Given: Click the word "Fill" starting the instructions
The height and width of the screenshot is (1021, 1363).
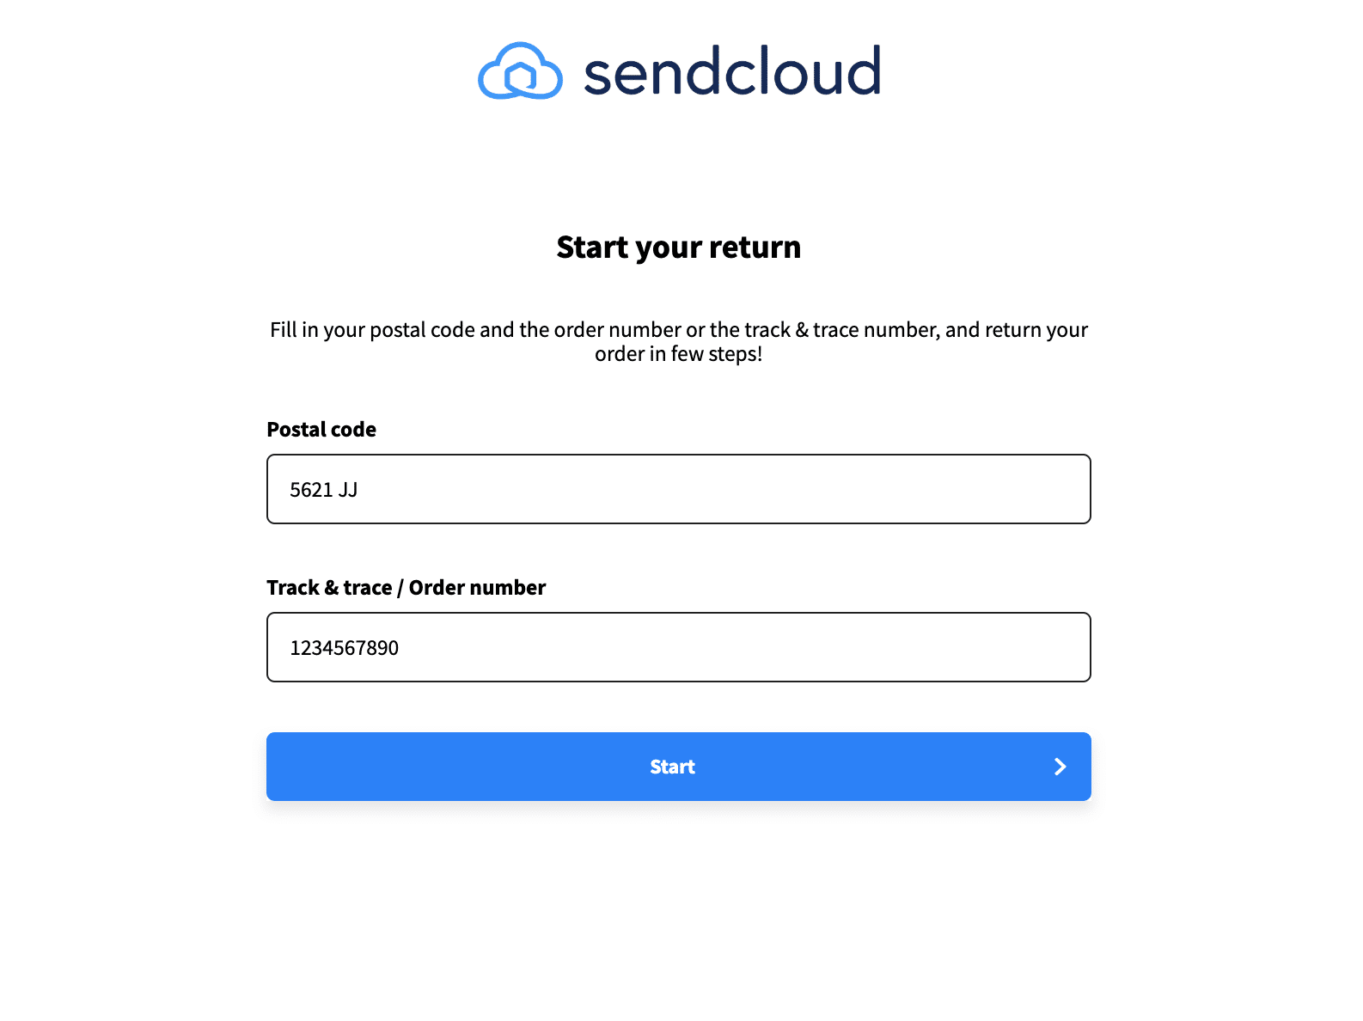Looking at the screenshot, I should coord(283,330).
